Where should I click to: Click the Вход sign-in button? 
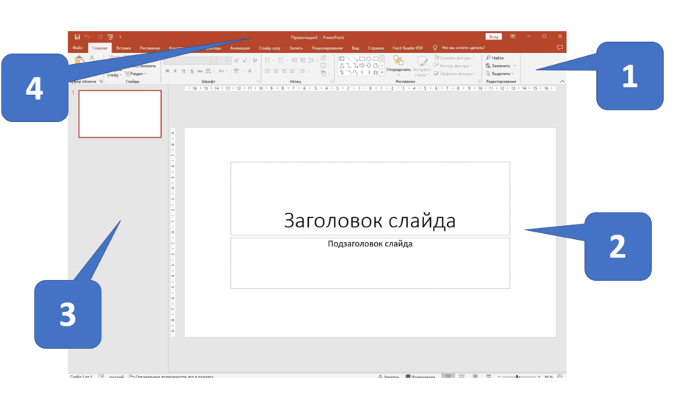tap(493, 37)
